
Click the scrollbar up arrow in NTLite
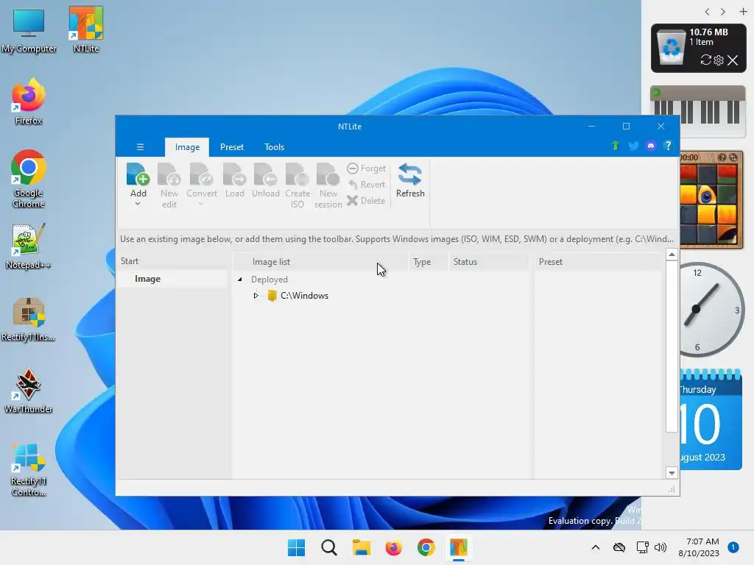[672, 254]
